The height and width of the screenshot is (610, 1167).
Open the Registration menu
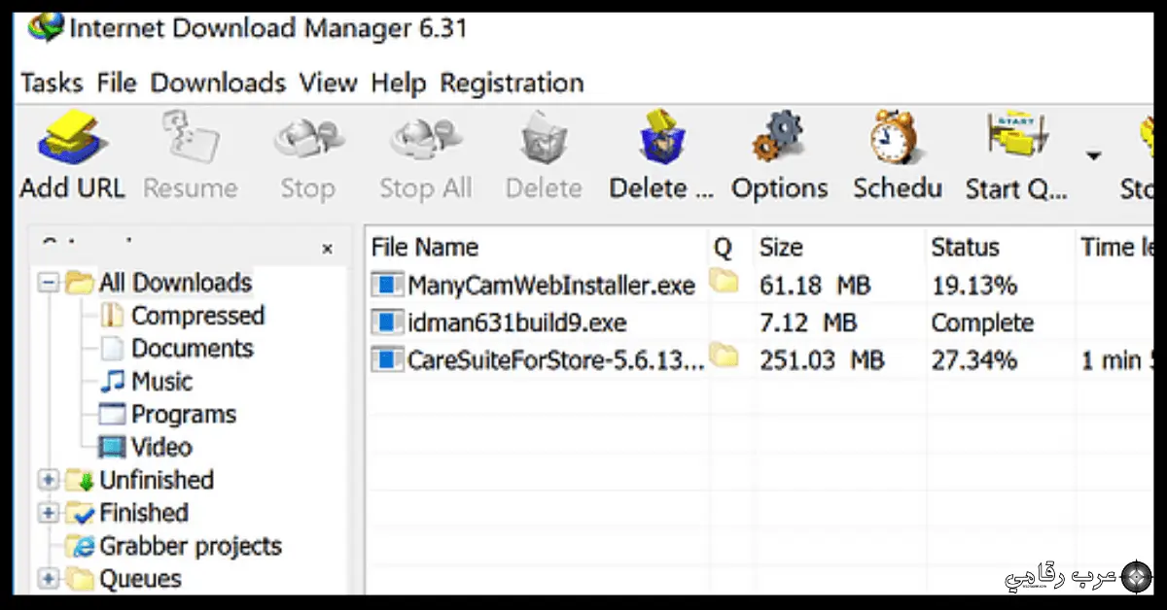(512, 84)
